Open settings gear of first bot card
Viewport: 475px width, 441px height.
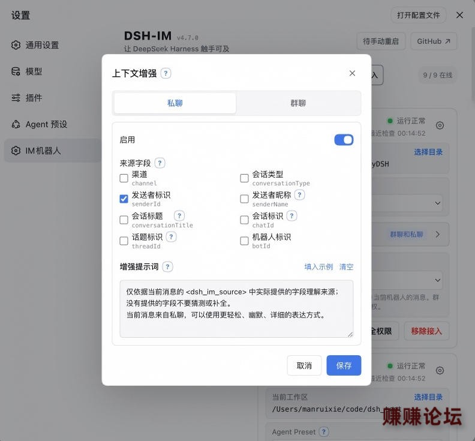coord(440,125)
